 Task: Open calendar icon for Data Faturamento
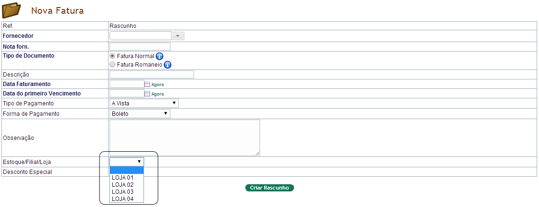tap(147, 85)
